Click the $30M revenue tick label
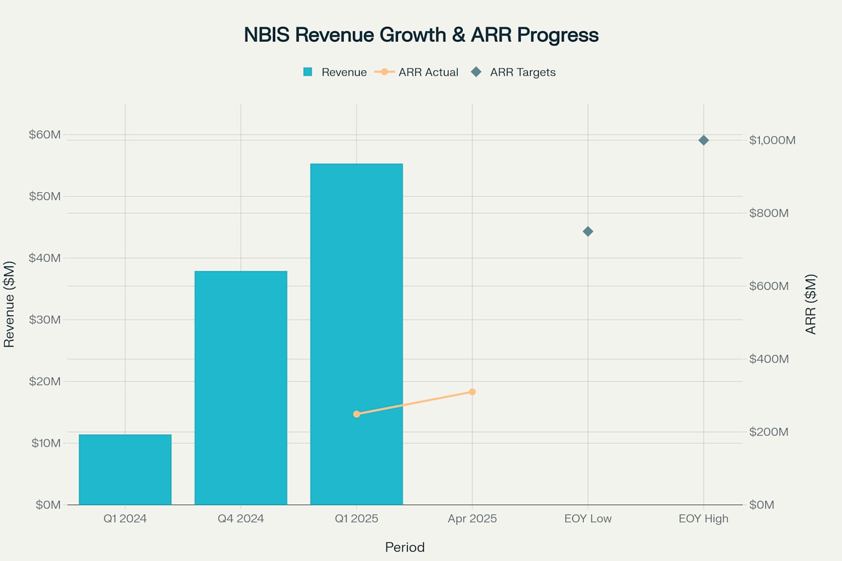 tap(45, 319)
